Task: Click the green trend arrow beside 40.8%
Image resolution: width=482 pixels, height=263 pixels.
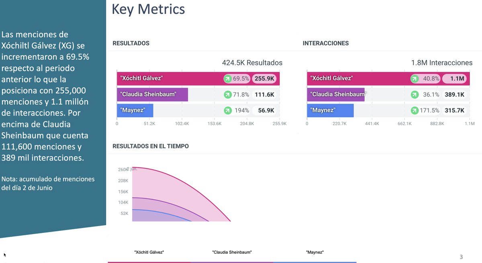Action: 415,79
